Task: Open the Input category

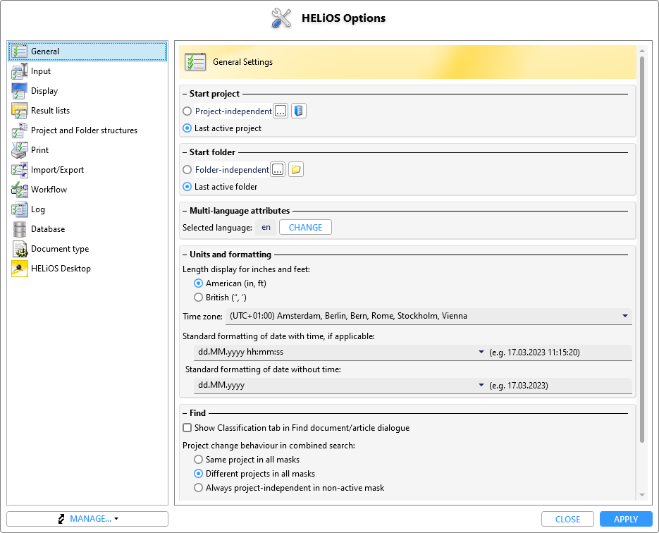Action: 87,71
